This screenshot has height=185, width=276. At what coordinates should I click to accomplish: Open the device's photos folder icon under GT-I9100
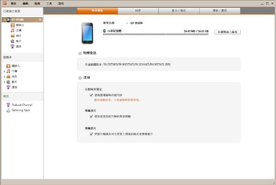[13, 36]
